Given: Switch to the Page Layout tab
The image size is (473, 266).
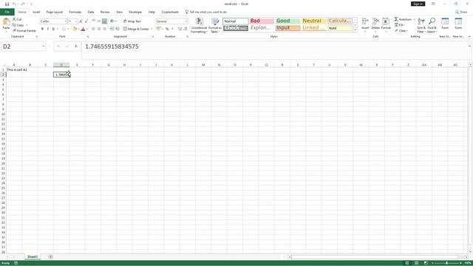Looking at the screenshot, I should pyautogui.click(x=54, y=12).
